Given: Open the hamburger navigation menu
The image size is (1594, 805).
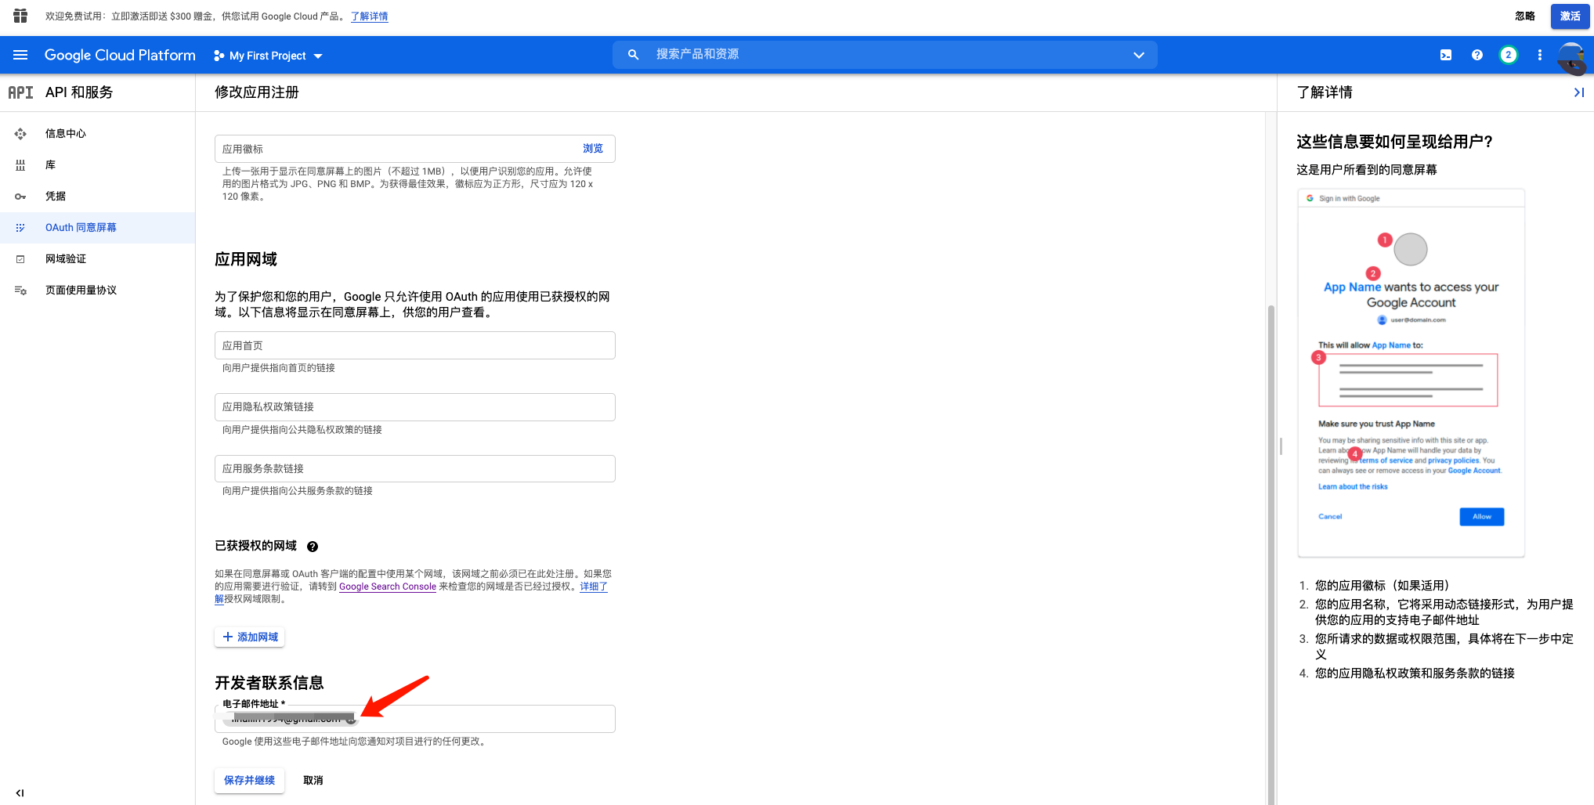Looking at the screenshot, I should point(20,55).
